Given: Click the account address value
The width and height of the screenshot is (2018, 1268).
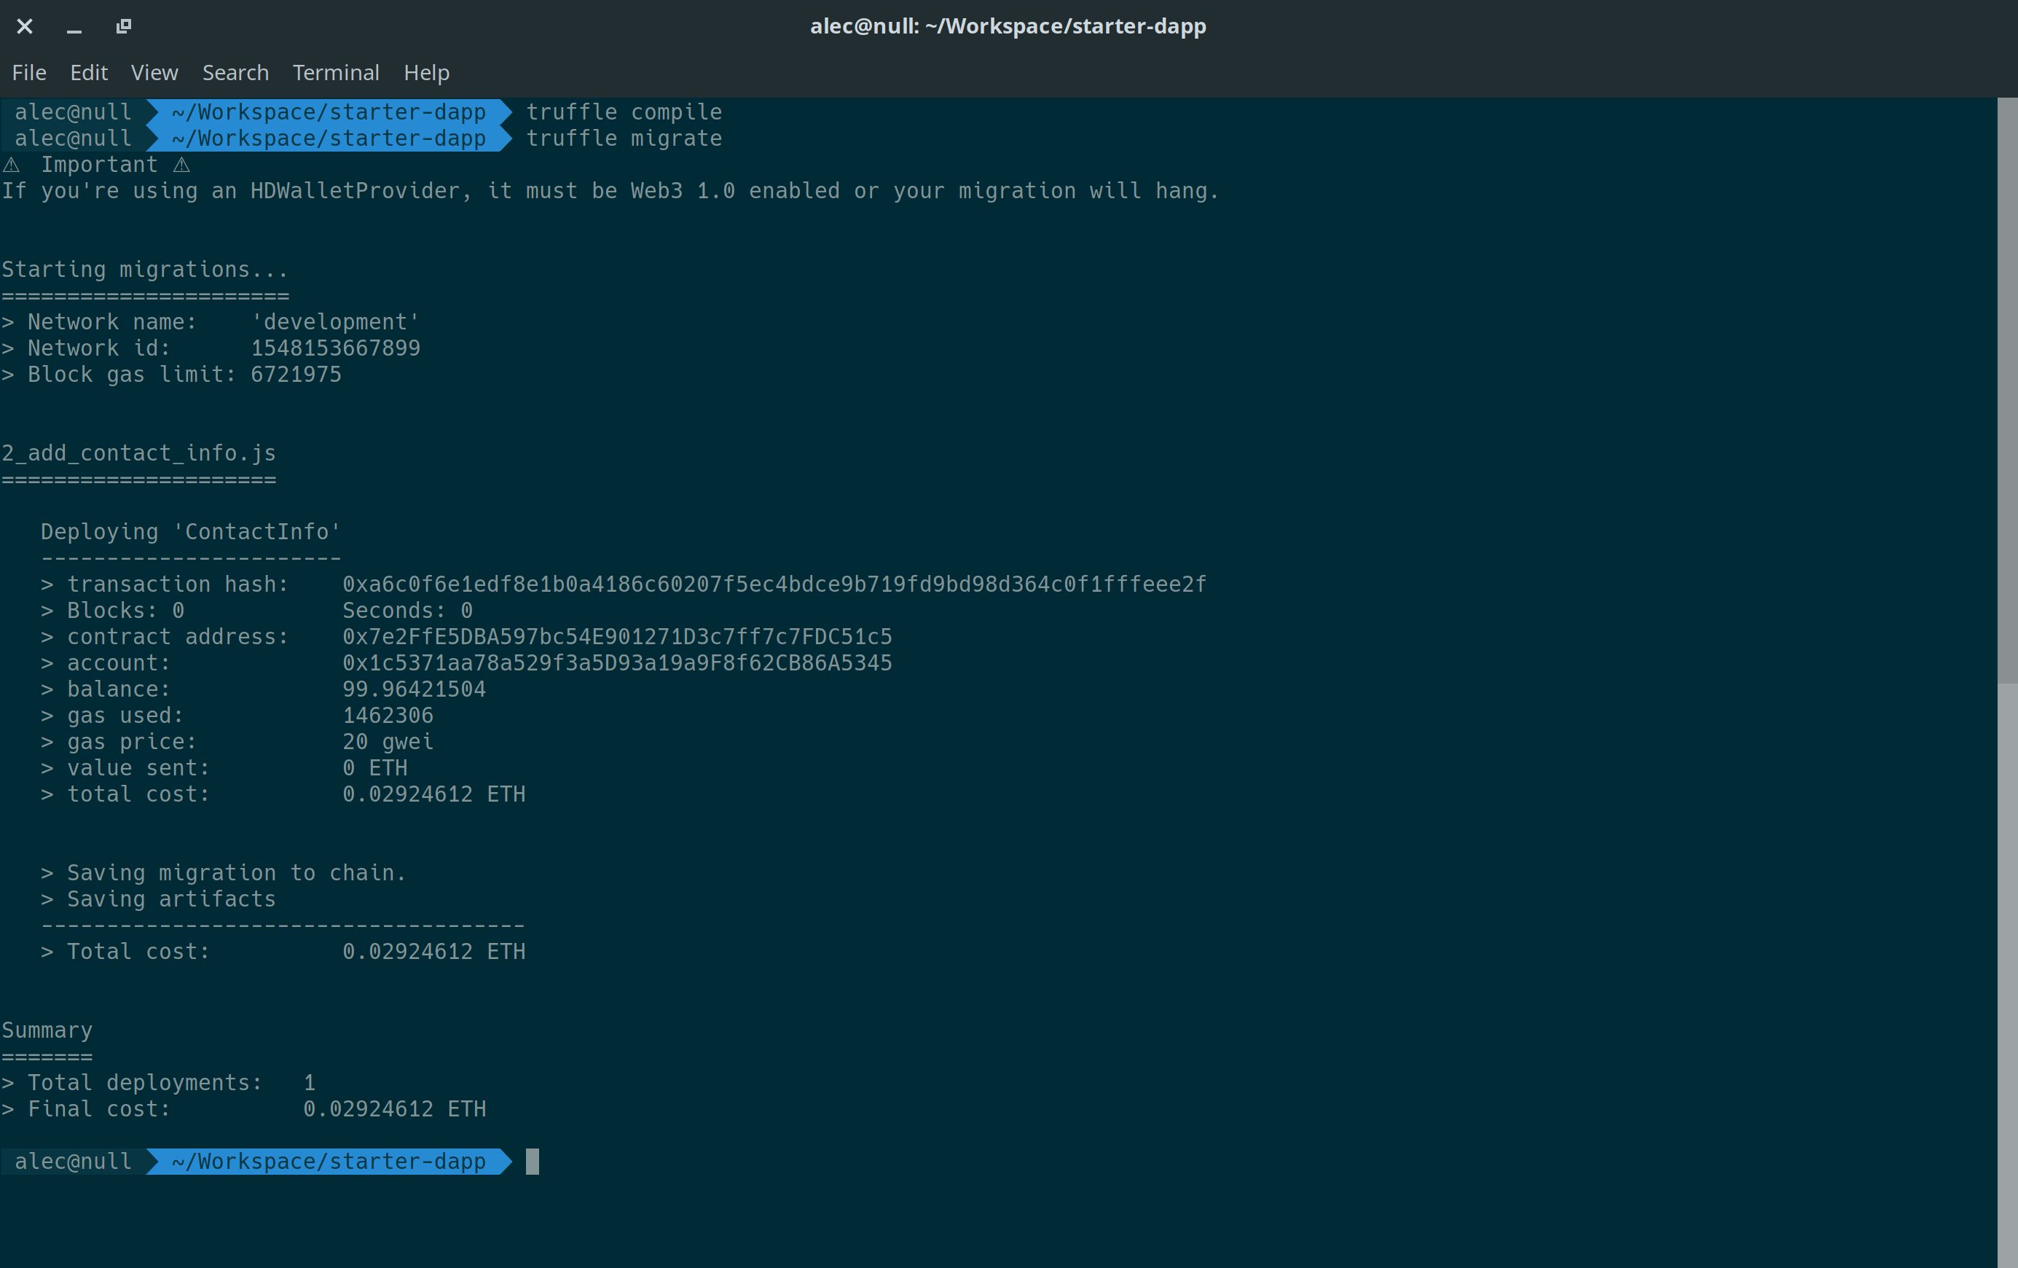Looking at the screenshot, I should click(x=617, y=663).
